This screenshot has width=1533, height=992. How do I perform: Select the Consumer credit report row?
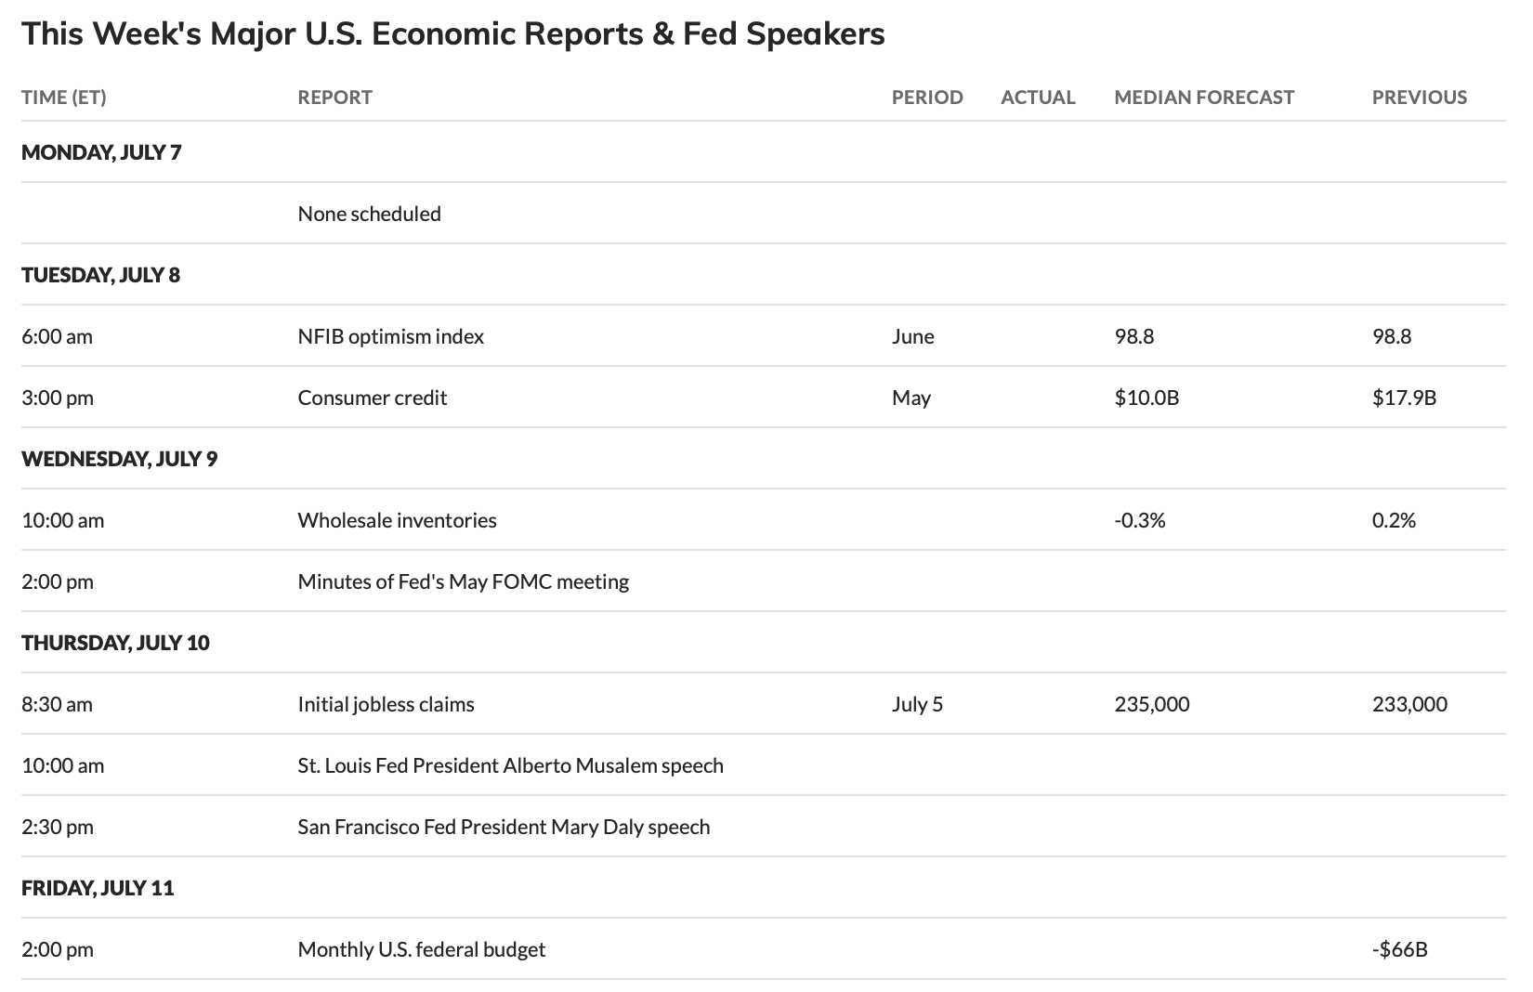pyautogui.click(x=762, y=398)
